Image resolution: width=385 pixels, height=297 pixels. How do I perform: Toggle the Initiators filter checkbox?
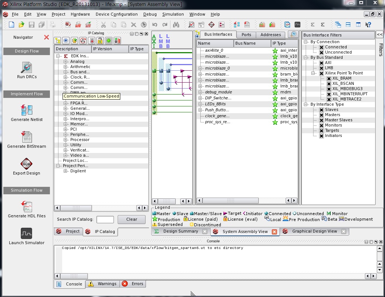point(321,136)
